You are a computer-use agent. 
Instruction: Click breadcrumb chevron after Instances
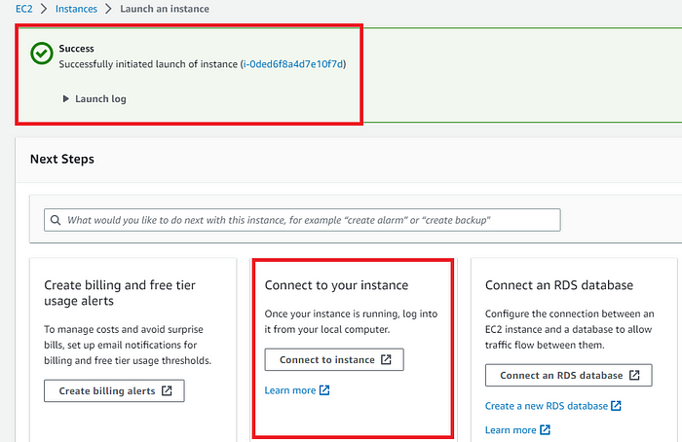tap(109, 9)
